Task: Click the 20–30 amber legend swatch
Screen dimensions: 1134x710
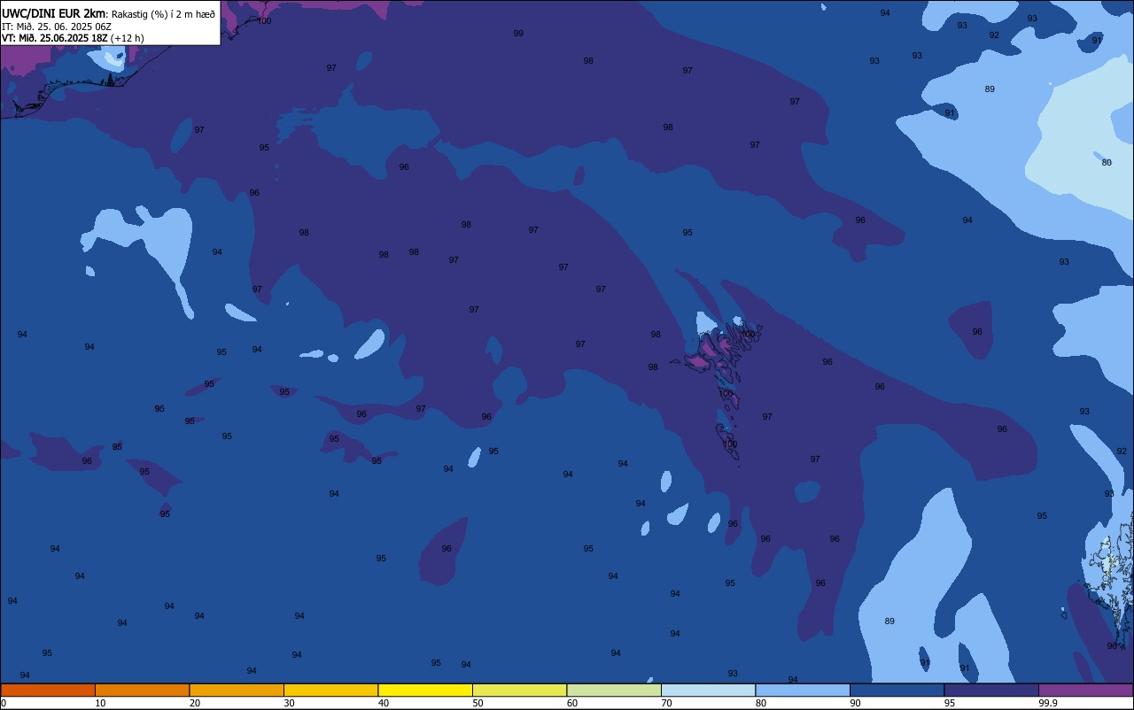Action: pyautogui.click(x=237, y=690)
